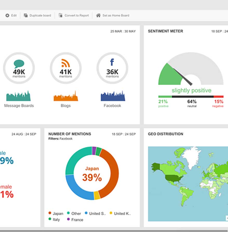Select the Facebook logo icon
Screen dimensions: 228x232
pyautogui.click(x=112, y=62)
